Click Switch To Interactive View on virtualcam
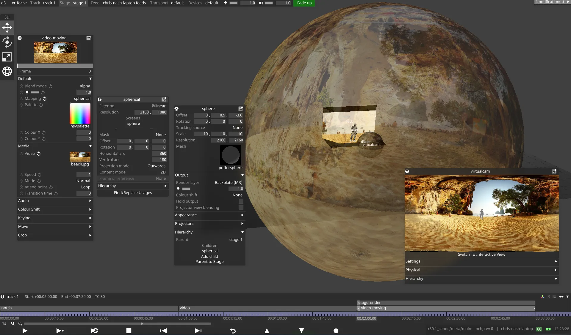 pyautogui.click(x=481, y=254)
